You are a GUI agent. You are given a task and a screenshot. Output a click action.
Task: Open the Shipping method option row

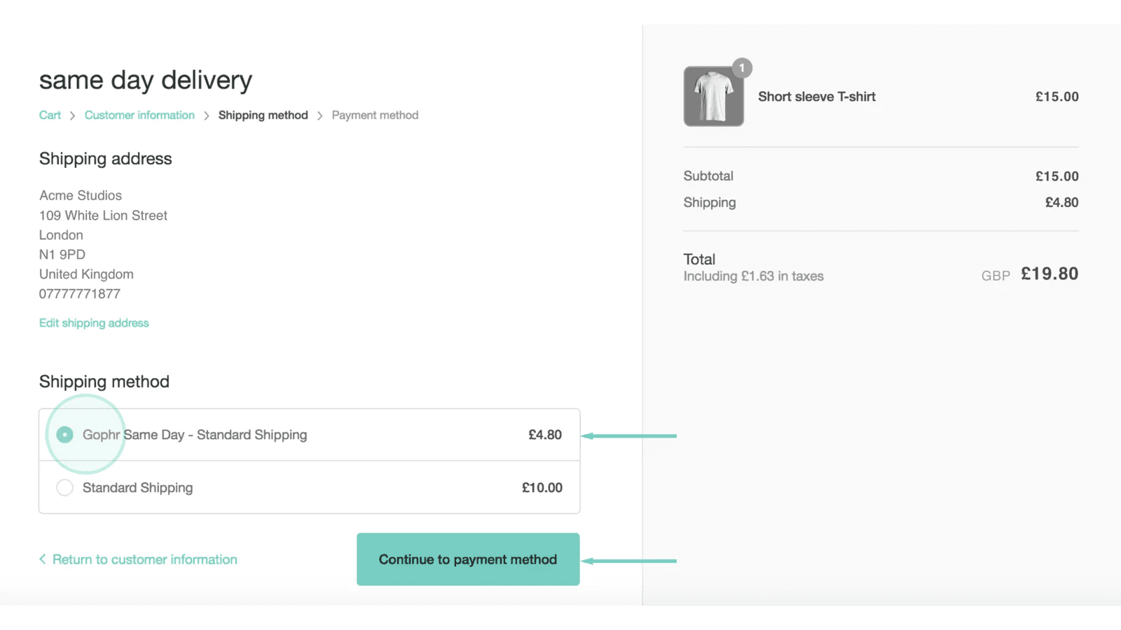(308, 434)
